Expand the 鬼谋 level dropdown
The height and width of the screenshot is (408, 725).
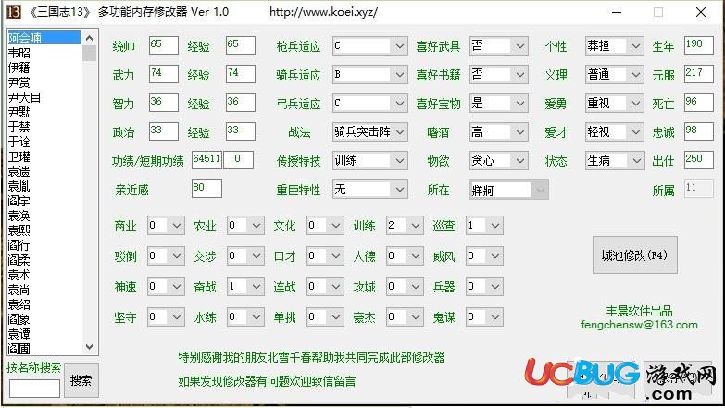[x=484, y=317]
